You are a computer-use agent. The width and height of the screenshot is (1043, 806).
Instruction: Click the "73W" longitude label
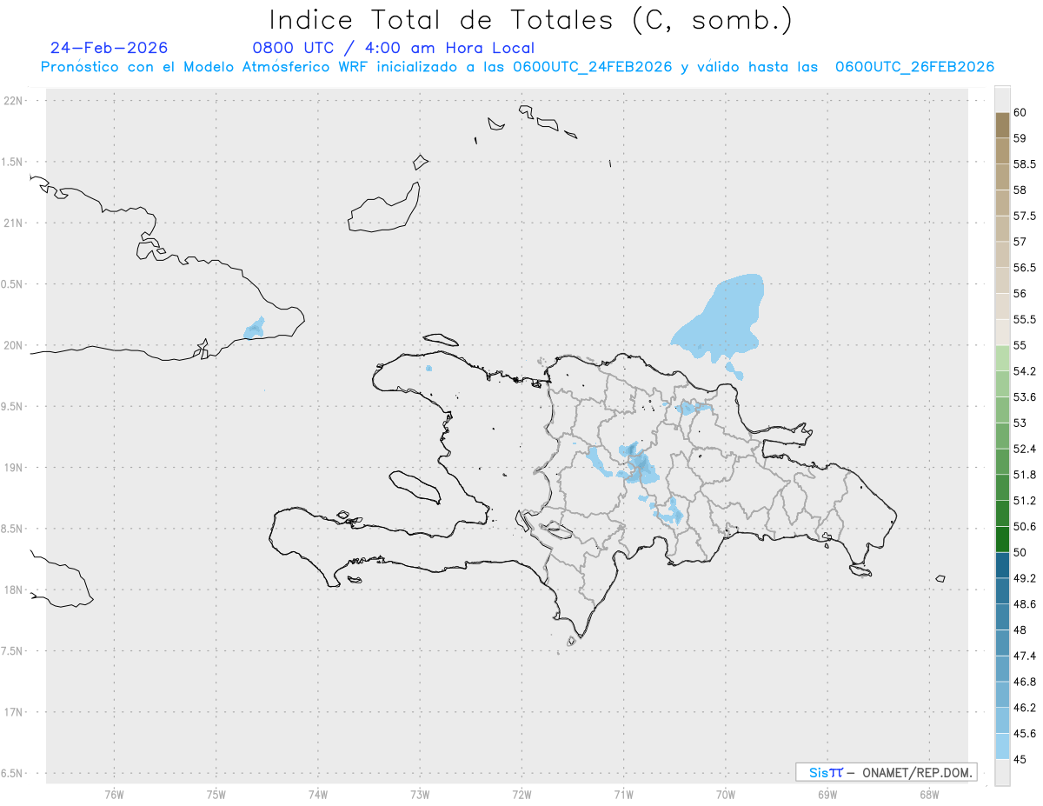pyautogui.click(x=420, y=794)
